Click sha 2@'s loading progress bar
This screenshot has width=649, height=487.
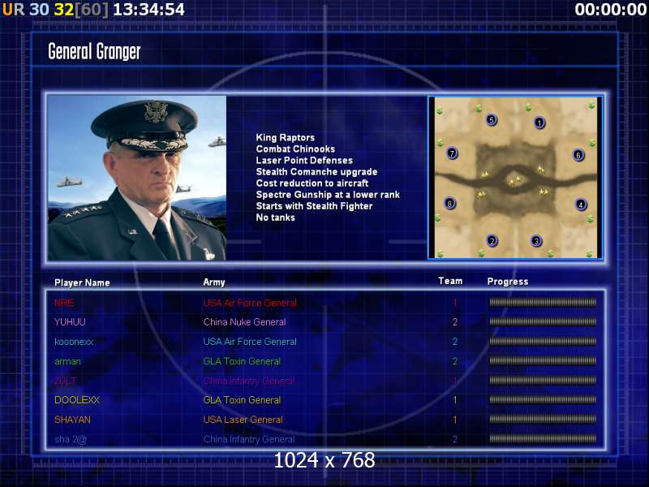click(543, 438)
